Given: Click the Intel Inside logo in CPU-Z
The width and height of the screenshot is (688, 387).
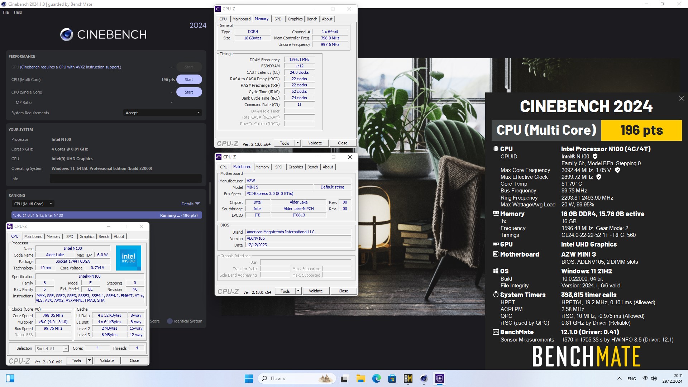Looking at the screenshot, I should 129,258.
